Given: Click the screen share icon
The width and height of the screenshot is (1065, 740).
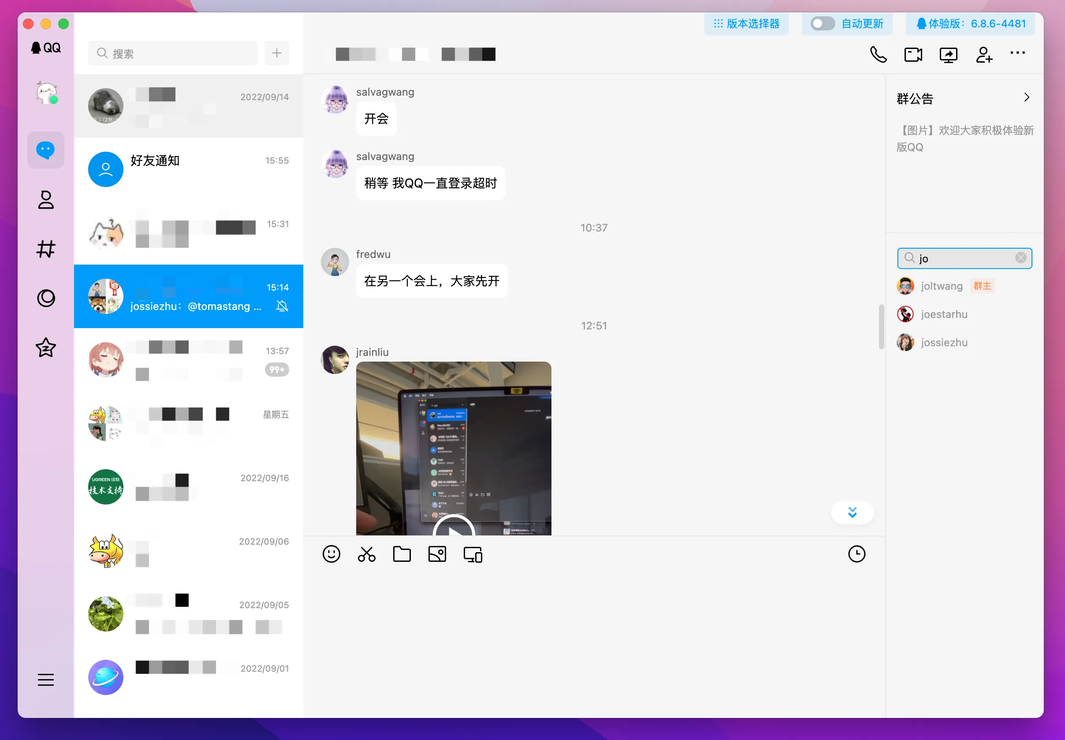Looking at the screenshot, I should 948,55.
